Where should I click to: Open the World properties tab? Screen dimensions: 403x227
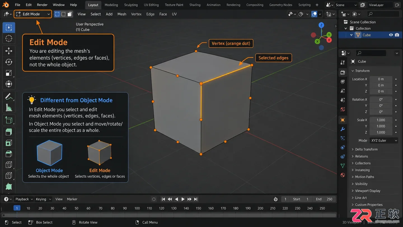click(343, 109)
